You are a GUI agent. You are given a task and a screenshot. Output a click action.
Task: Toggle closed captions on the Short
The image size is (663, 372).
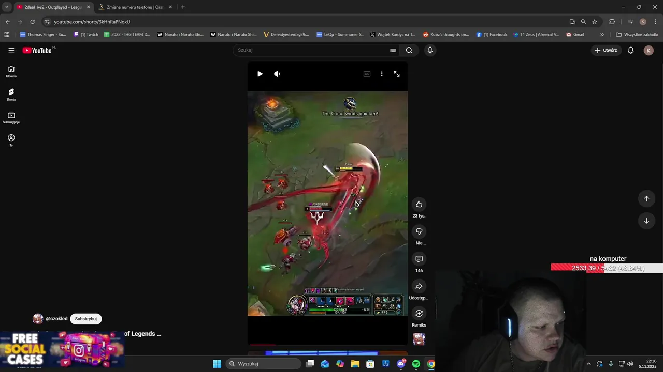tap(367, 74)
